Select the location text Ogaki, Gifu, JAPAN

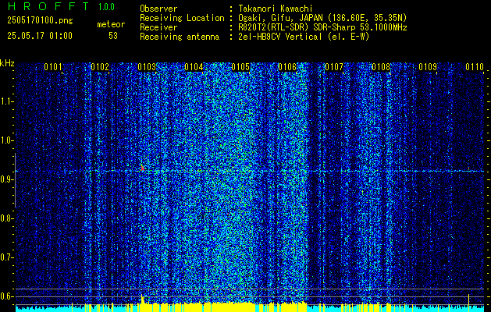tap(280, 18)
